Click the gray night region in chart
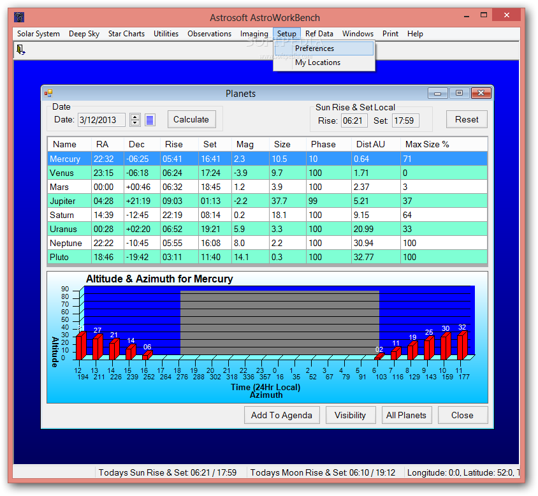The height and width of the screenshot is (496, 538). (x=280, y=323)
